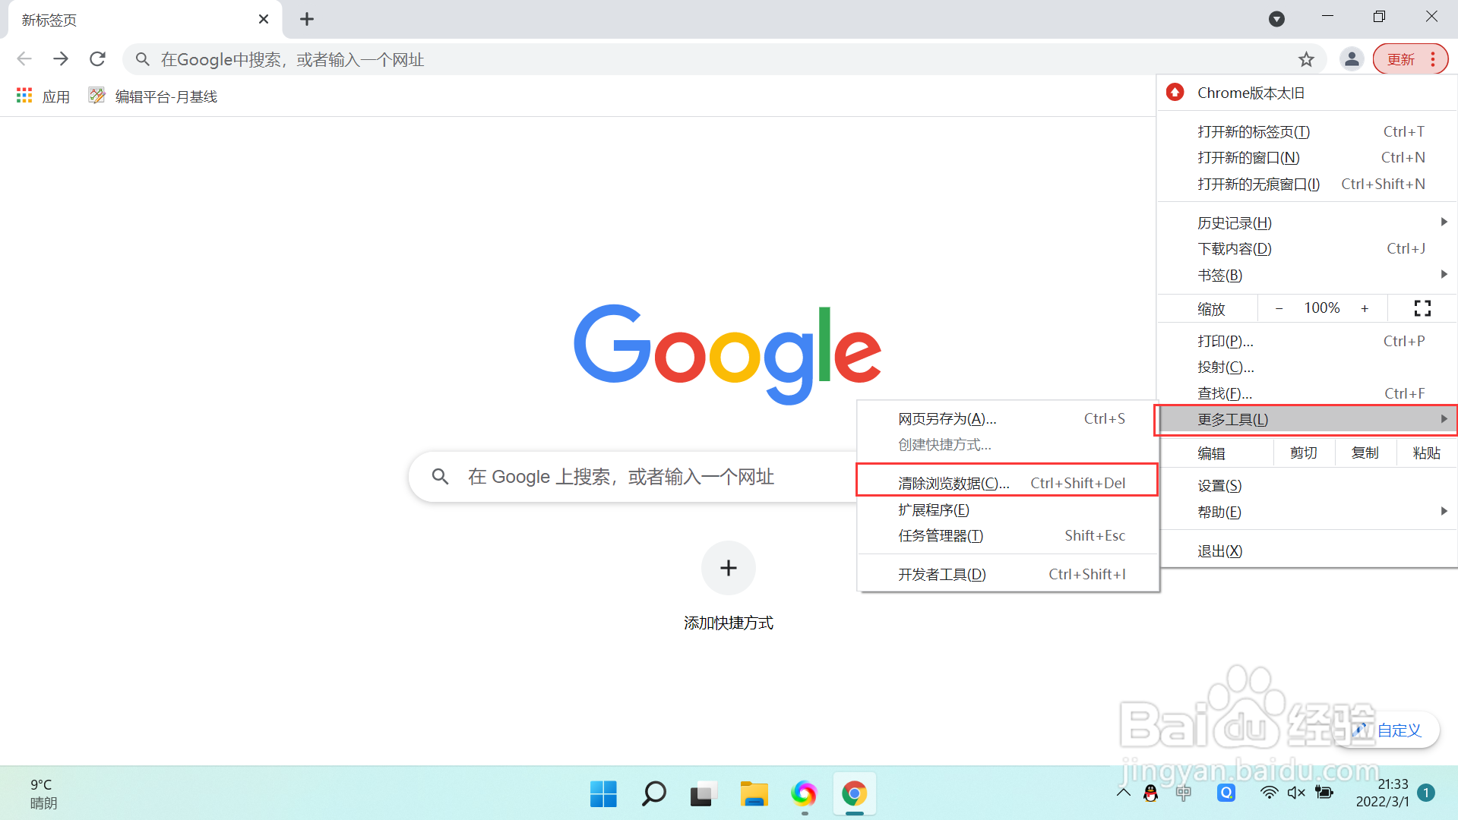Viewport: 1458px width, 820px height.
Task: Open Wi-Fi network tray icon
Action: coord(1269,793)
